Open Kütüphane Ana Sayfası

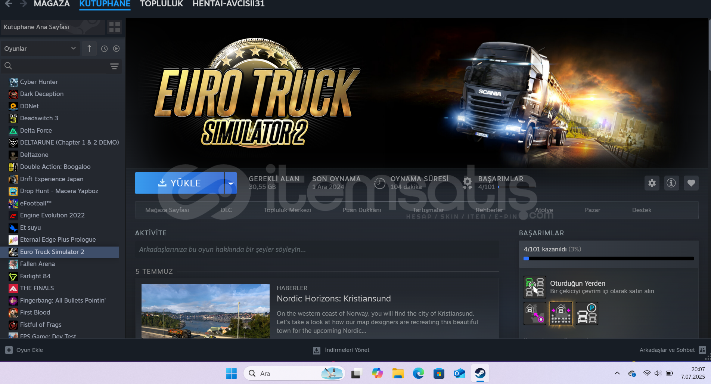pos(53,27)
